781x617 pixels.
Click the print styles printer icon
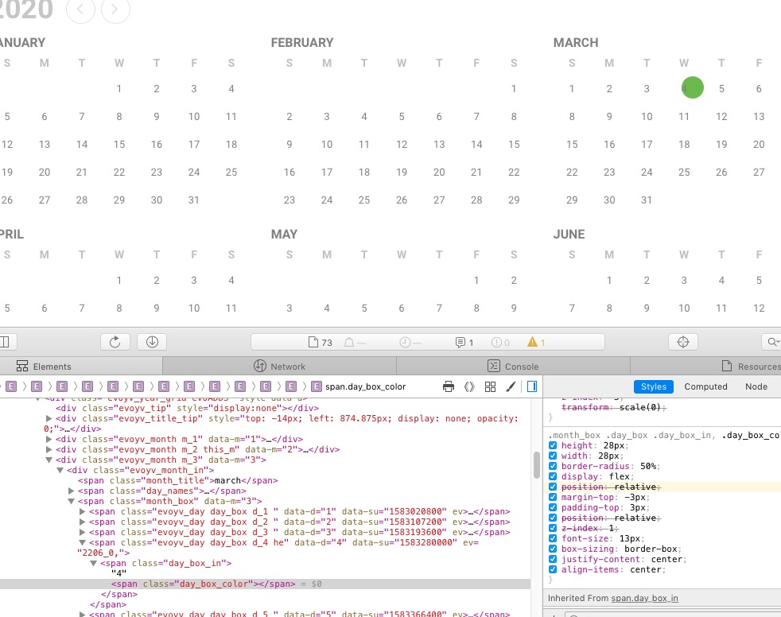point(449,386)
